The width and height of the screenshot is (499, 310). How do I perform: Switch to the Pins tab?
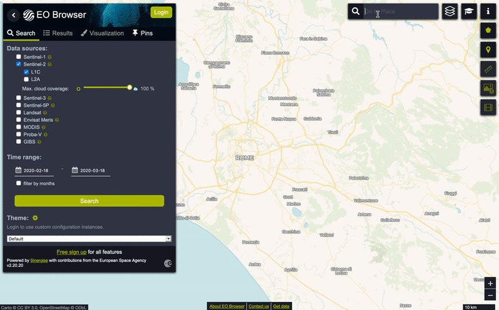point(143,33)
